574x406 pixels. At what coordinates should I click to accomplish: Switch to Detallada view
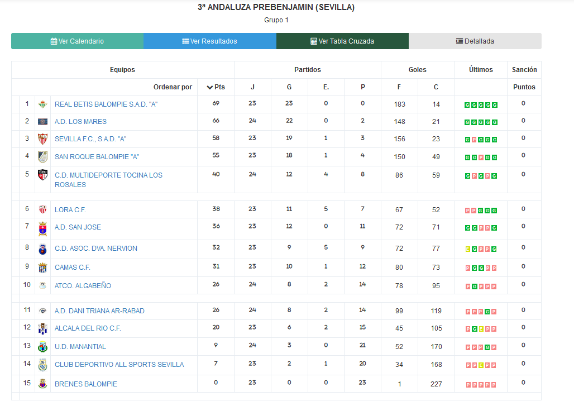475,41
